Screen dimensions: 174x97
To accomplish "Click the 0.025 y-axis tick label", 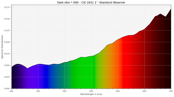I will 7,77.
